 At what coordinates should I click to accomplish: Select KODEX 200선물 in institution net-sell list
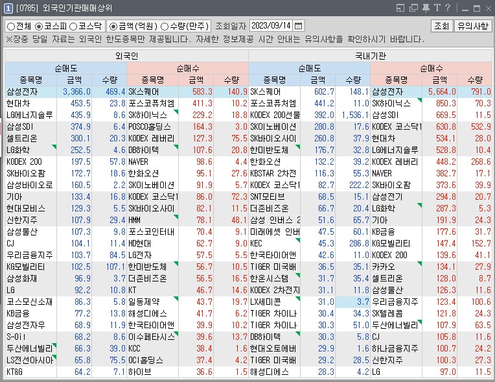pos(275,115)
